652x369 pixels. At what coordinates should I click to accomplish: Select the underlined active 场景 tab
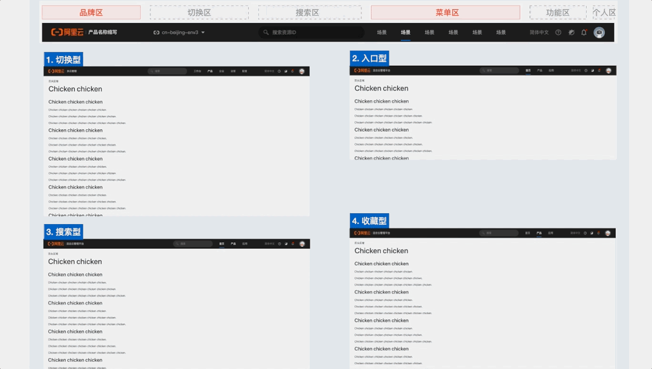click(405, 33)
